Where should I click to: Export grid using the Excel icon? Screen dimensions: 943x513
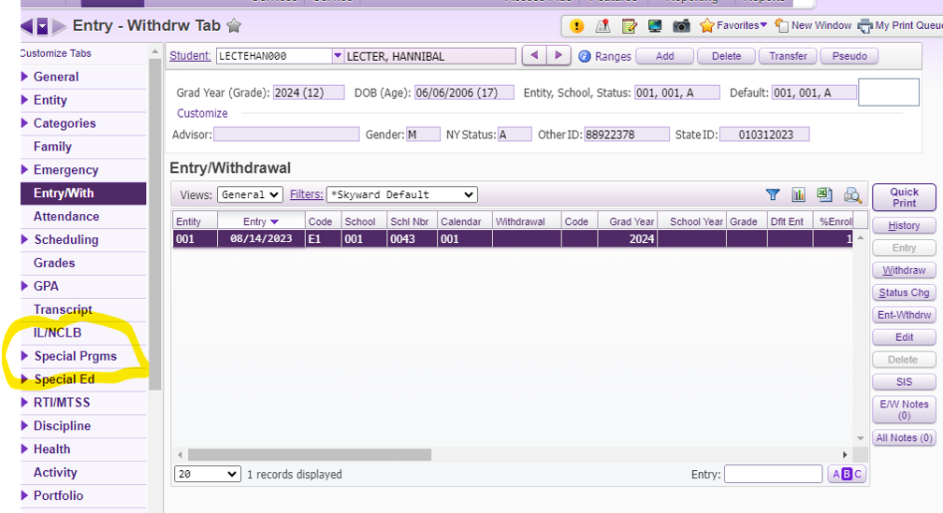(824, 194)
